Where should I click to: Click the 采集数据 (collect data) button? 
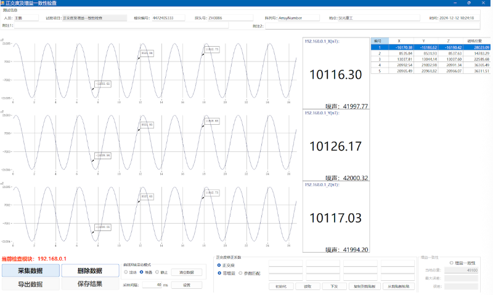(x=30, y=270)
